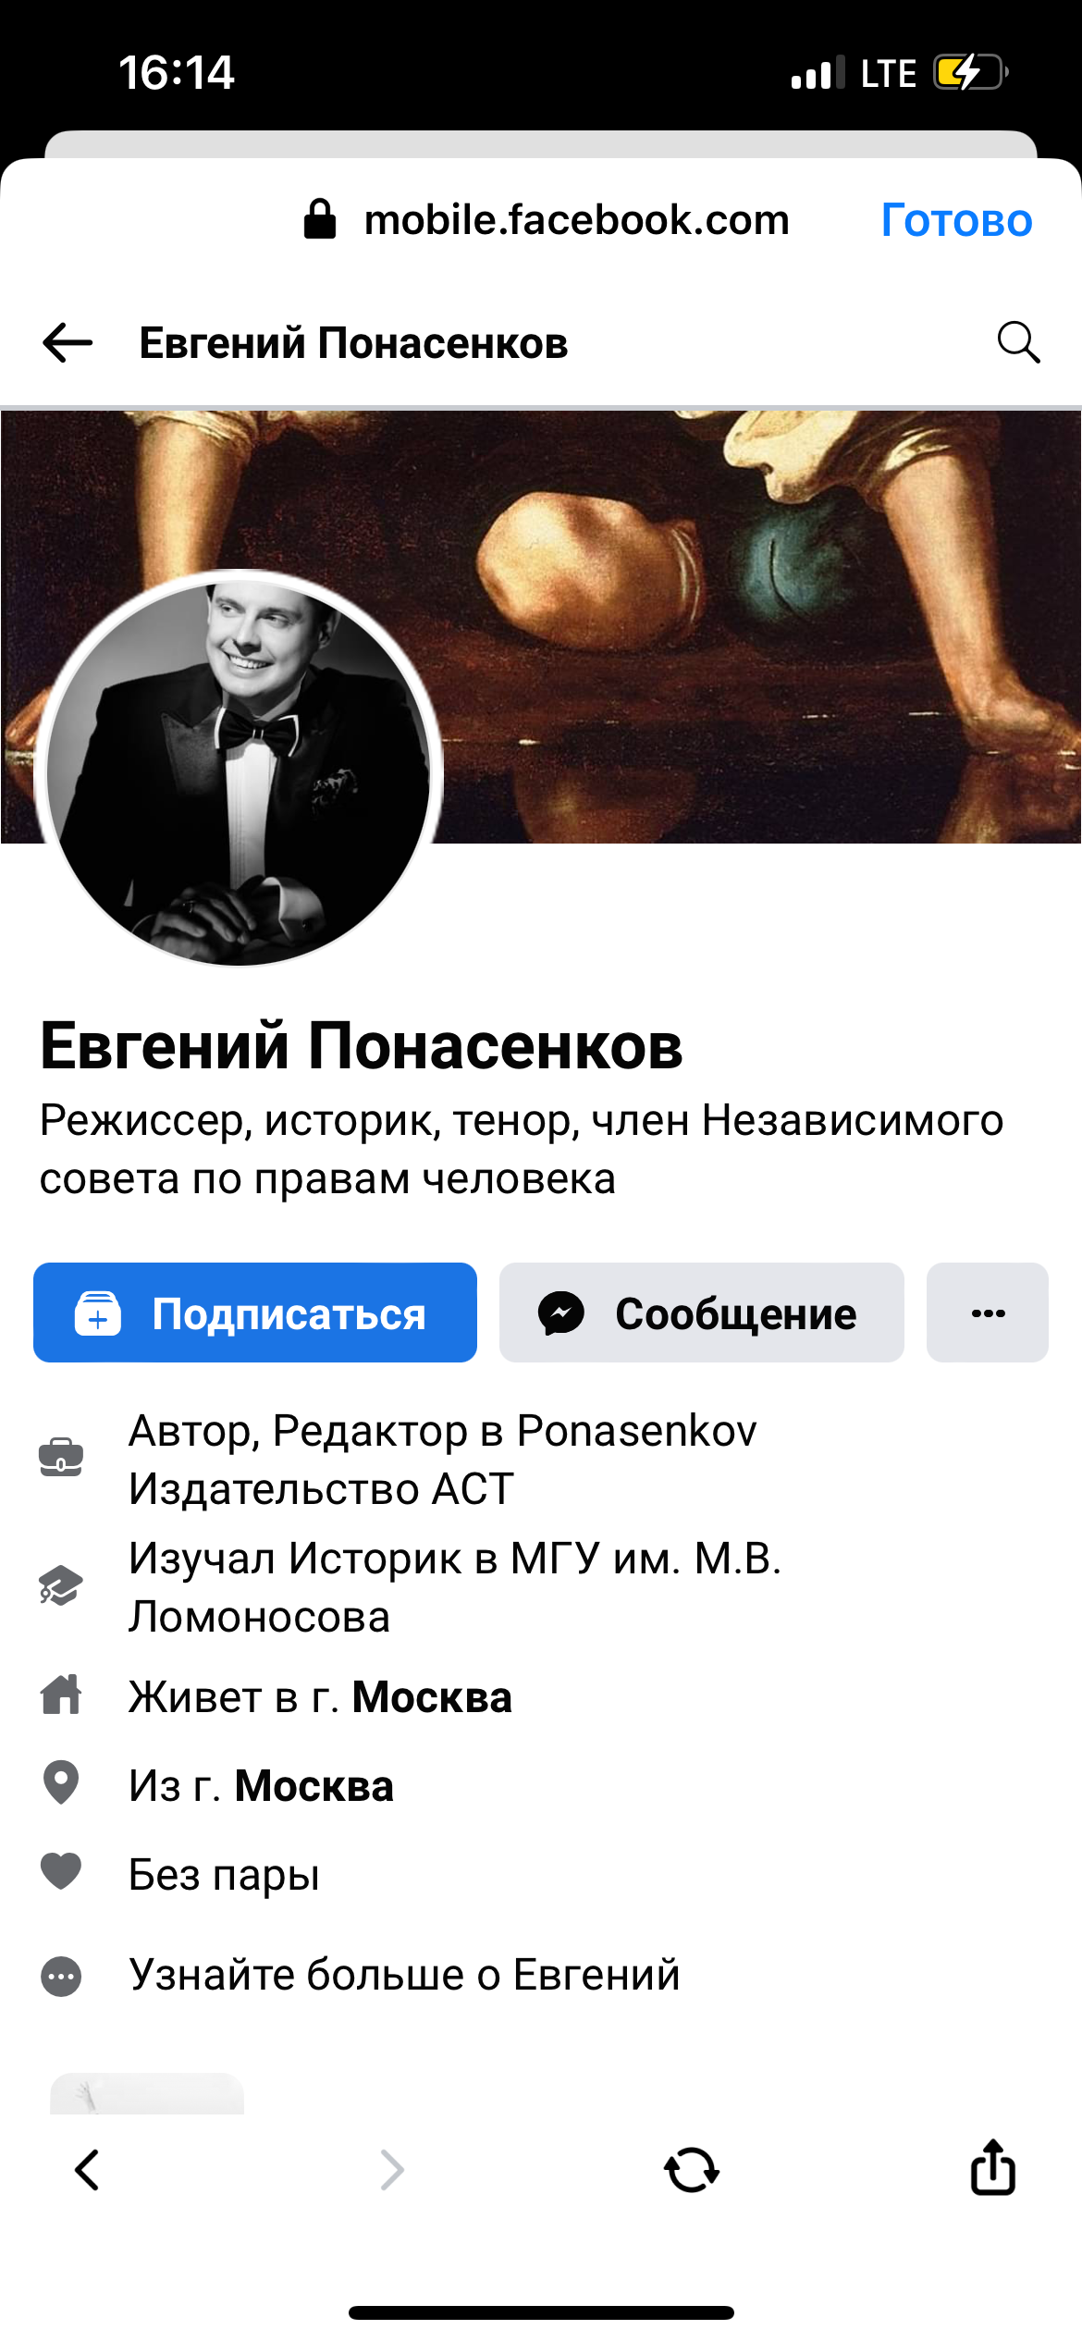Click the reload page icon
The image size is (1082, 2342).
point(692,2169)
